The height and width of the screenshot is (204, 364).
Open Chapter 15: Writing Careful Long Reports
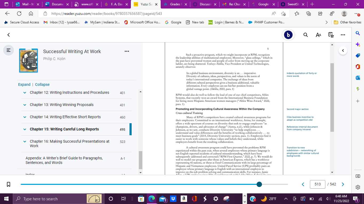pyautogui.click(x=64, y=129)
